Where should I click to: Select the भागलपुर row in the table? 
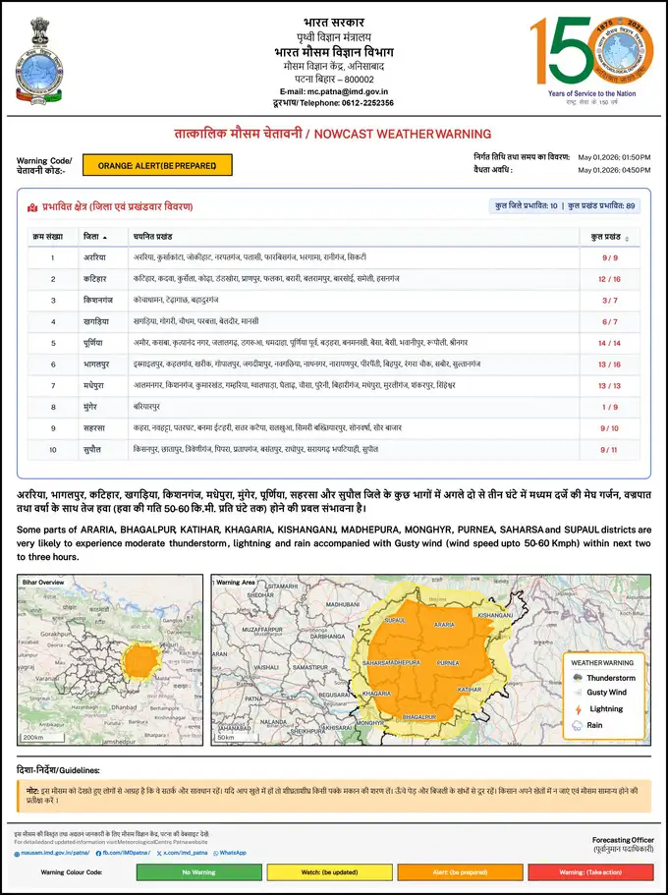tap(334, 364)
